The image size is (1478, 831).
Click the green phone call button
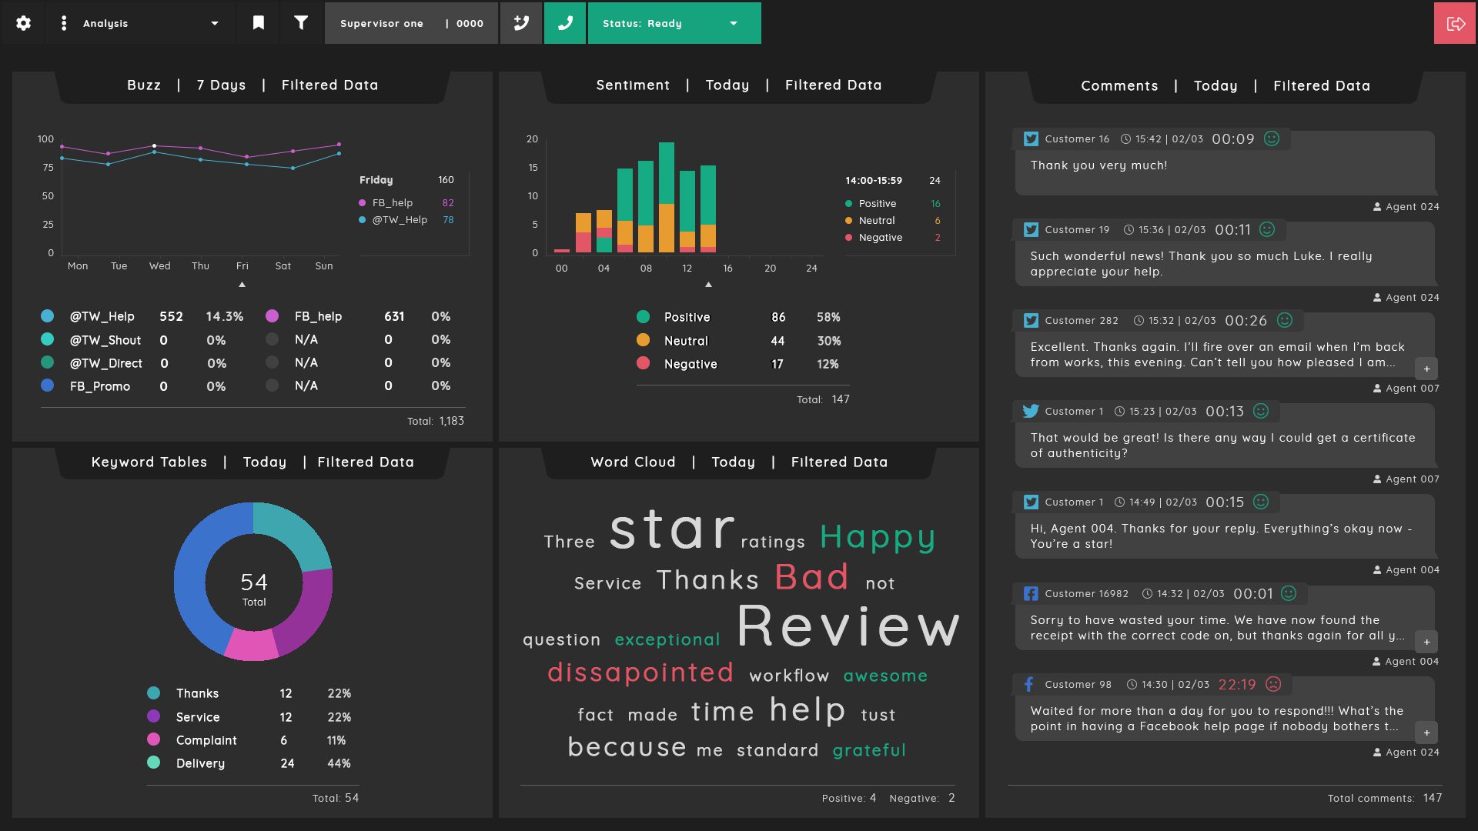tap(565, 23)
